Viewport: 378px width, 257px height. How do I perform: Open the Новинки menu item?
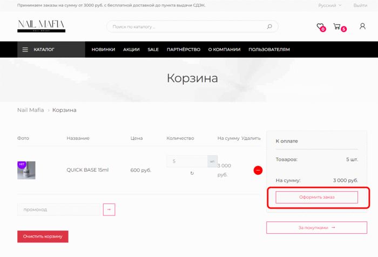103,50
